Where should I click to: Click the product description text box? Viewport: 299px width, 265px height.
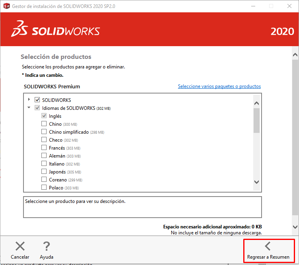point(143,207)
